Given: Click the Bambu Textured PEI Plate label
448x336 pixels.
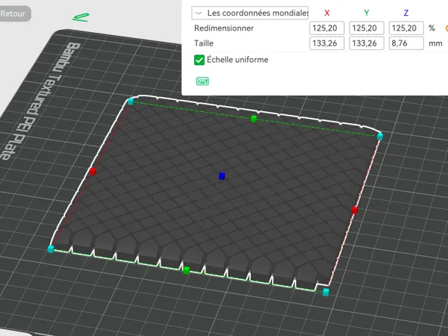Looking at the screenshot, I should click(40, 100).
